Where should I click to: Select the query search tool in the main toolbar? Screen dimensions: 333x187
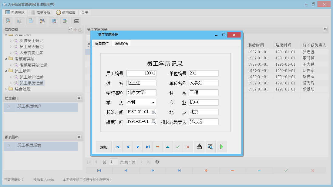8,21
